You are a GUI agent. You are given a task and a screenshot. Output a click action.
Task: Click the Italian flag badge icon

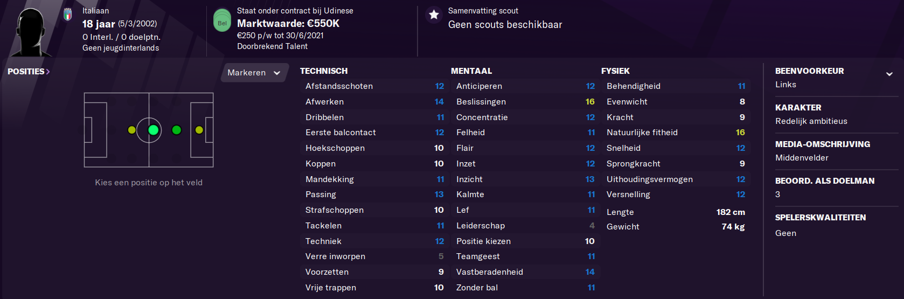point(68,15)
